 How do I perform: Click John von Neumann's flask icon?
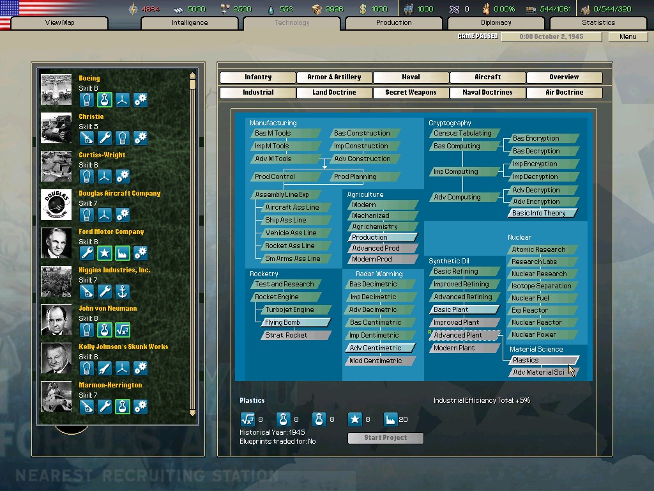click(x=105, y=331)
